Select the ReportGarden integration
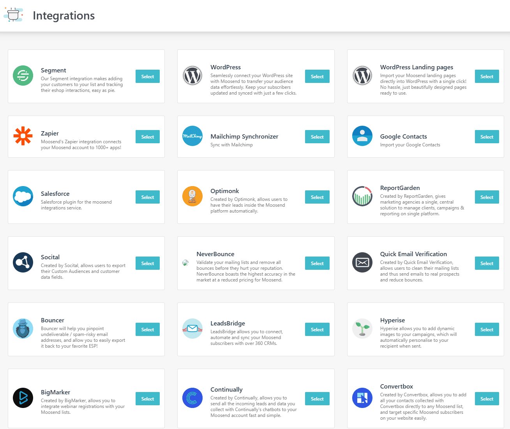The height and width of the screenshot is (429, 510). [x=487, y=197]
